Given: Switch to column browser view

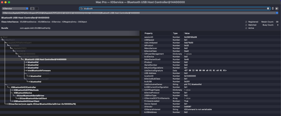Looking at the screenshot, I should pyautogui.click(x=37, y=8).
